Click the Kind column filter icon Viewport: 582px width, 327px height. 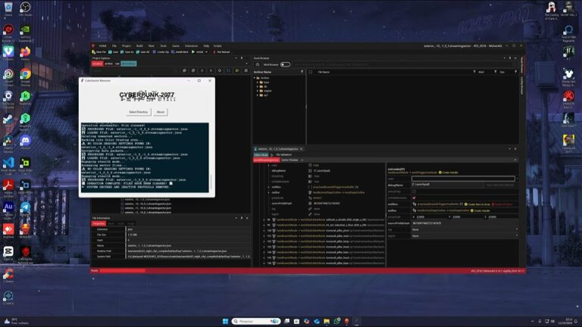click(495, 72)
